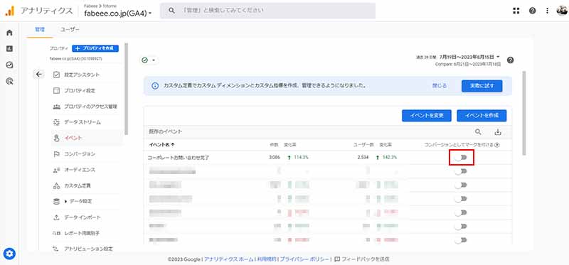Open the fabeee.co.jp(GA4) property selector
The image size is (569, 265).
[x=118, y=13]
